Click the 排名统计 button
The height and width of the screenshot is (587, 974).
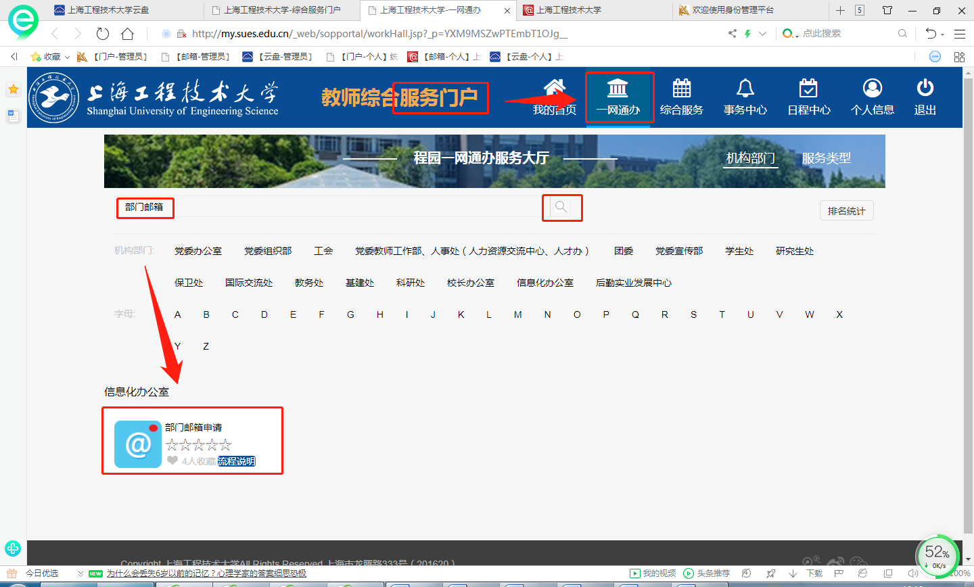(x=847, y=211)
